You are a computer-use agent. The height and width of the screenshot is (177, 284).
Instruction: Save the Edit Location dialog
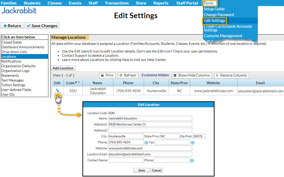coord(142,170)
